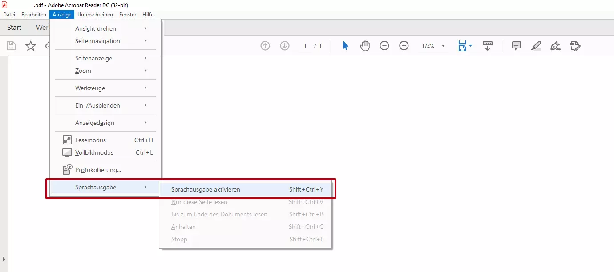Viewport: 614px width, 272px height.
Task: Click the scrolling mode keyboard icon
Action: tap(488, 46)
